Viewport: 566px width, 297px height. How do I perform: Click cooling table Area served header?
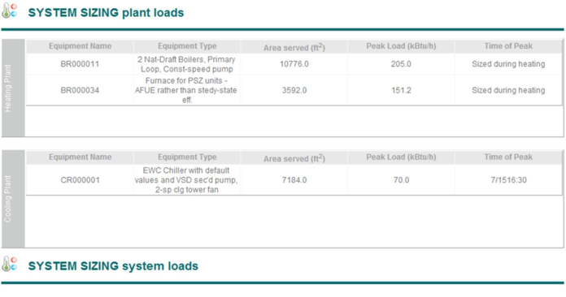point(294,157)
